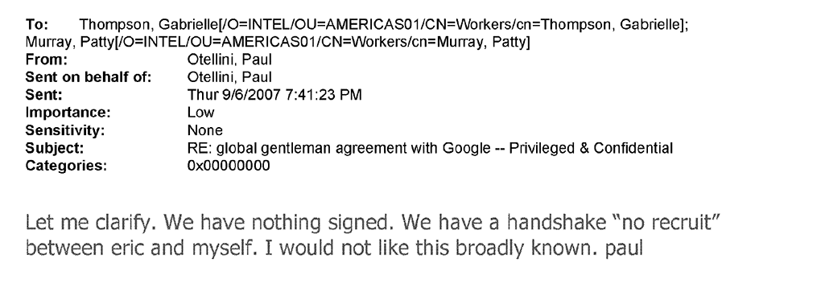
Task: Select the subject line about Google agreement
Action: click(x=430, y=149)
